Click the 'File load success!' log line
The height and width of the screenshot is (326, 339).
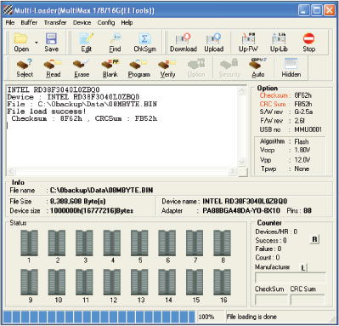[47, 112]
